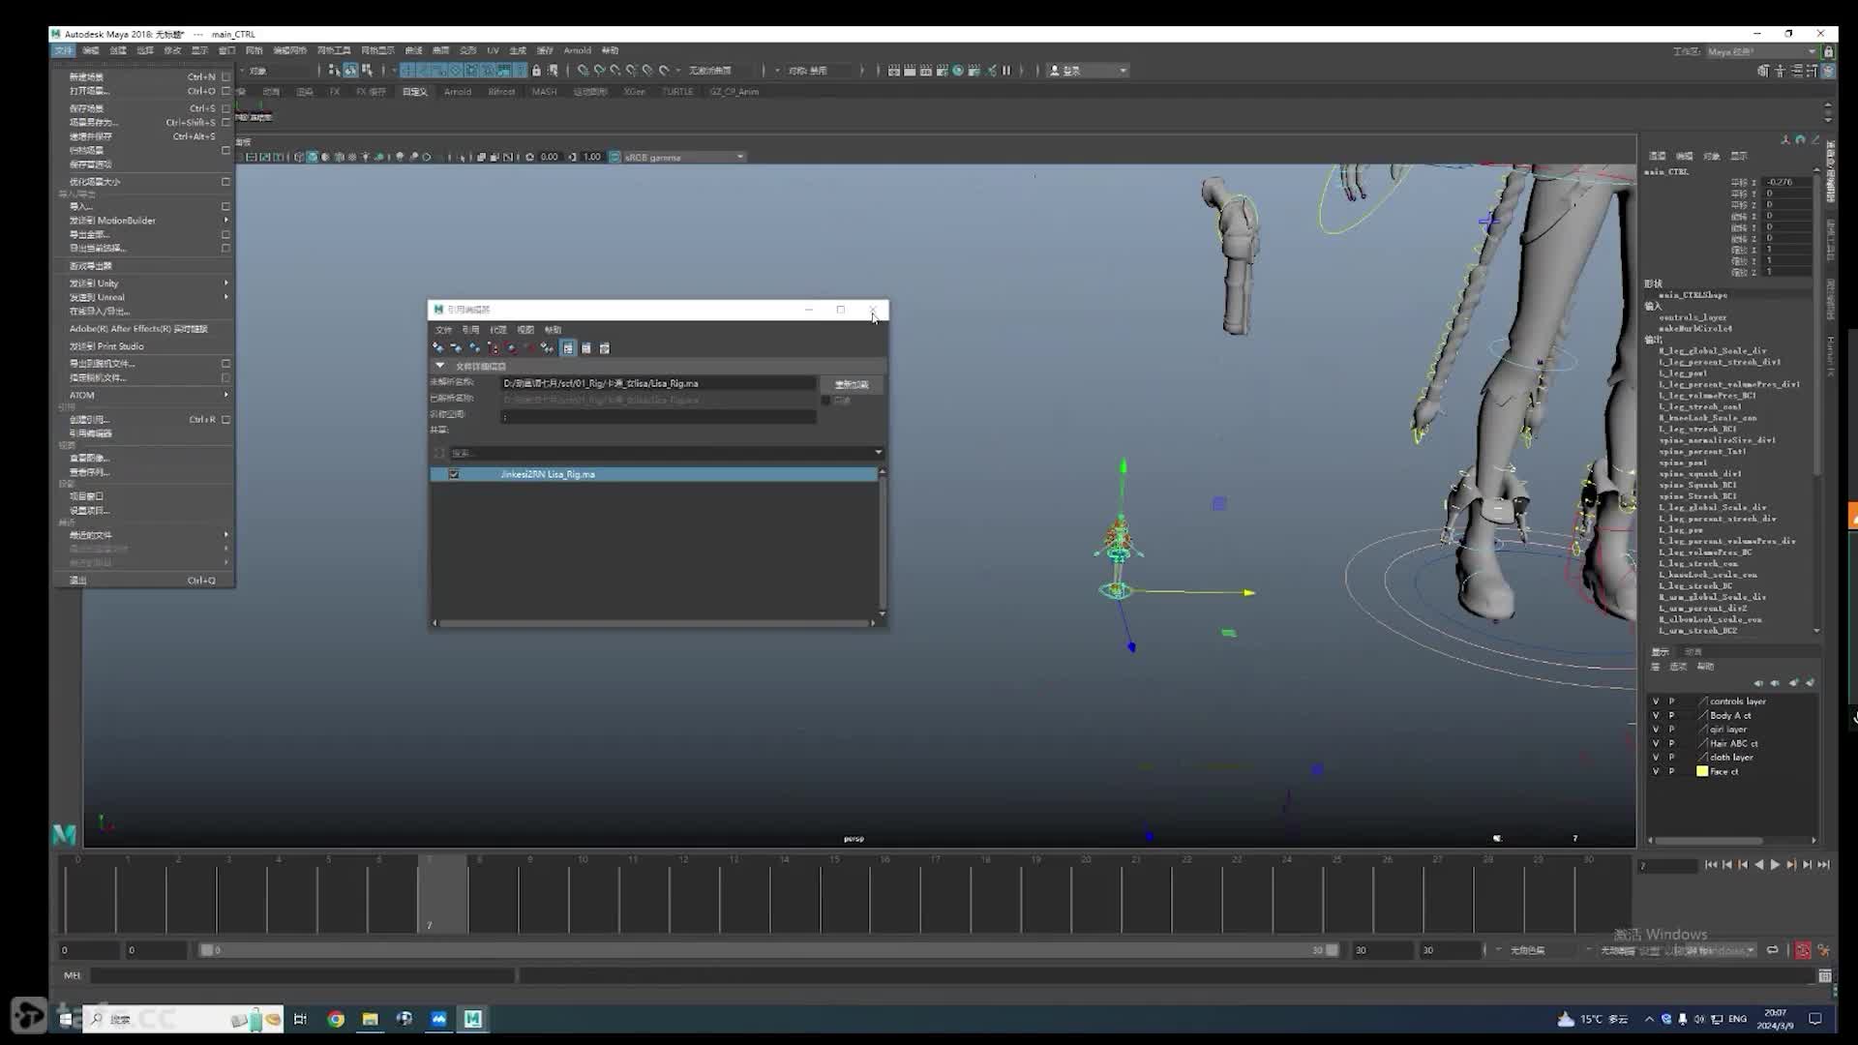
Task: Switch to Arnold shelf tab
Action: pyautogui.click(x=458, y=92)
